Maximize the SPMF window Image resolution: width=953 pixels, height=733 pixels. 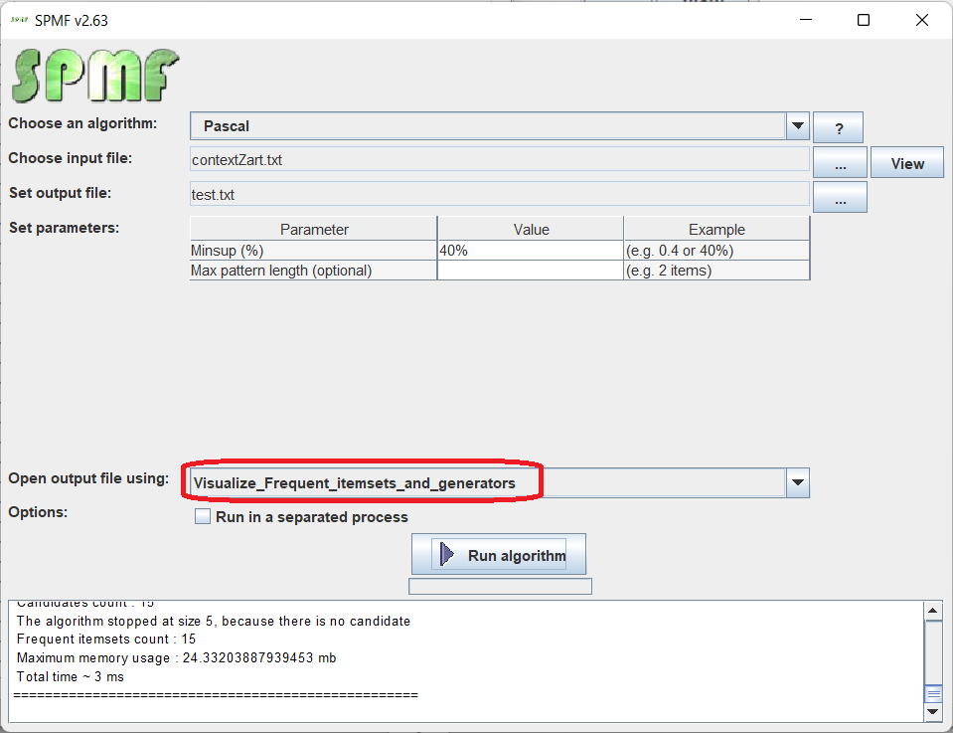864,20
